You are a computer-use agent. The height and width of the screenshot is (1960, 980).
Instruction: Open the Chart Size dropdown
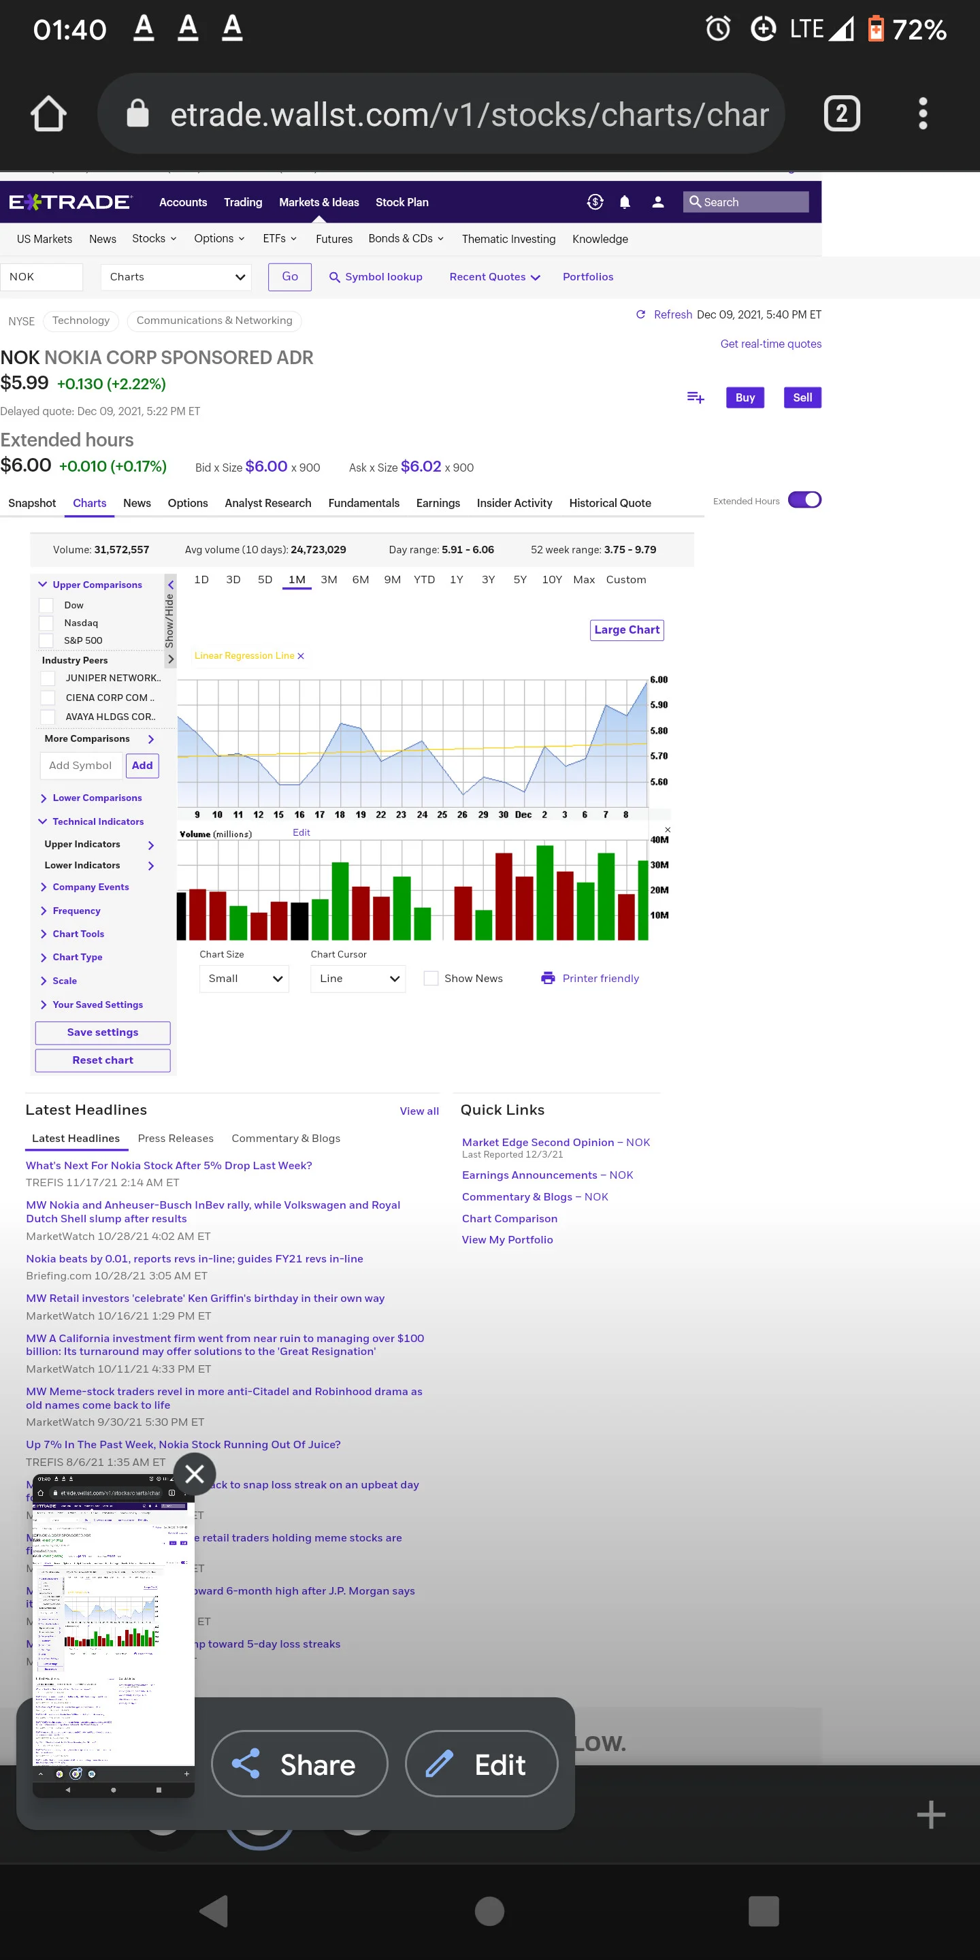(244, 979)
